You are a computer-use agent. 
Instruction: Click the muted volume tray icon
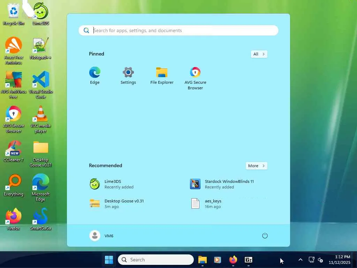pyautogui.click(x=320, y=260)
